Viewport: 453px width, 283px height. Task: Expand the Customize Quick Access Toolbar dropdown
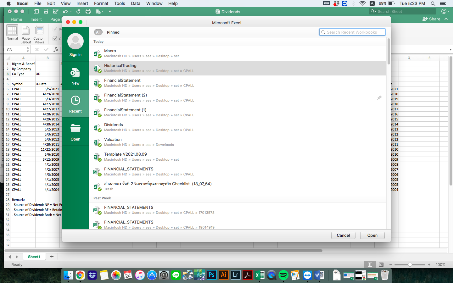(x=110, y=11)
